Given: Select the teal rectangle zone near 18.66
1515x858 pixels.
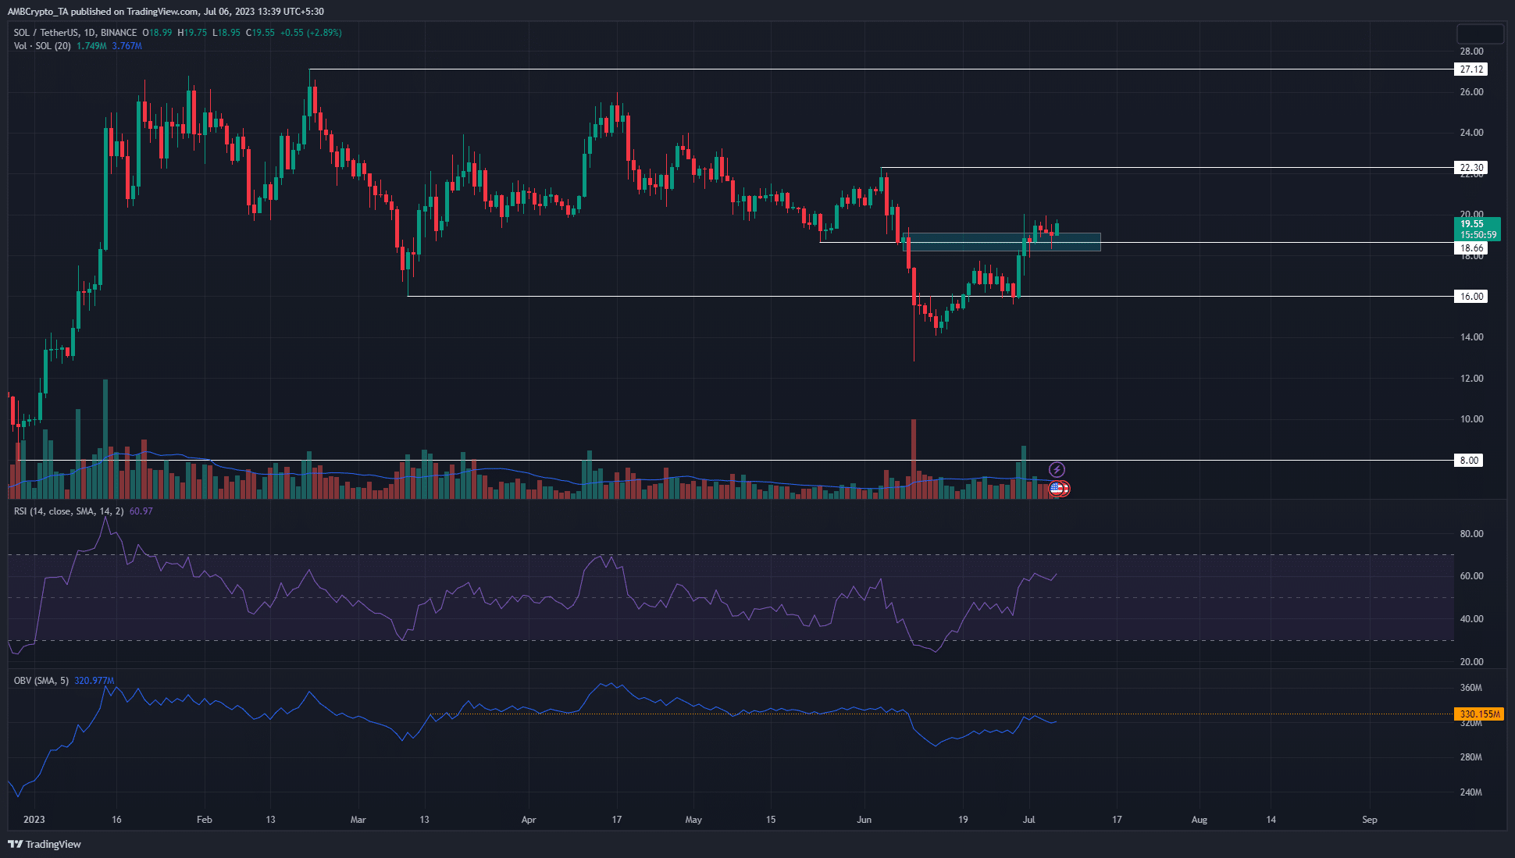Looking at the screenshot, I should click(x=1002, y=242).
